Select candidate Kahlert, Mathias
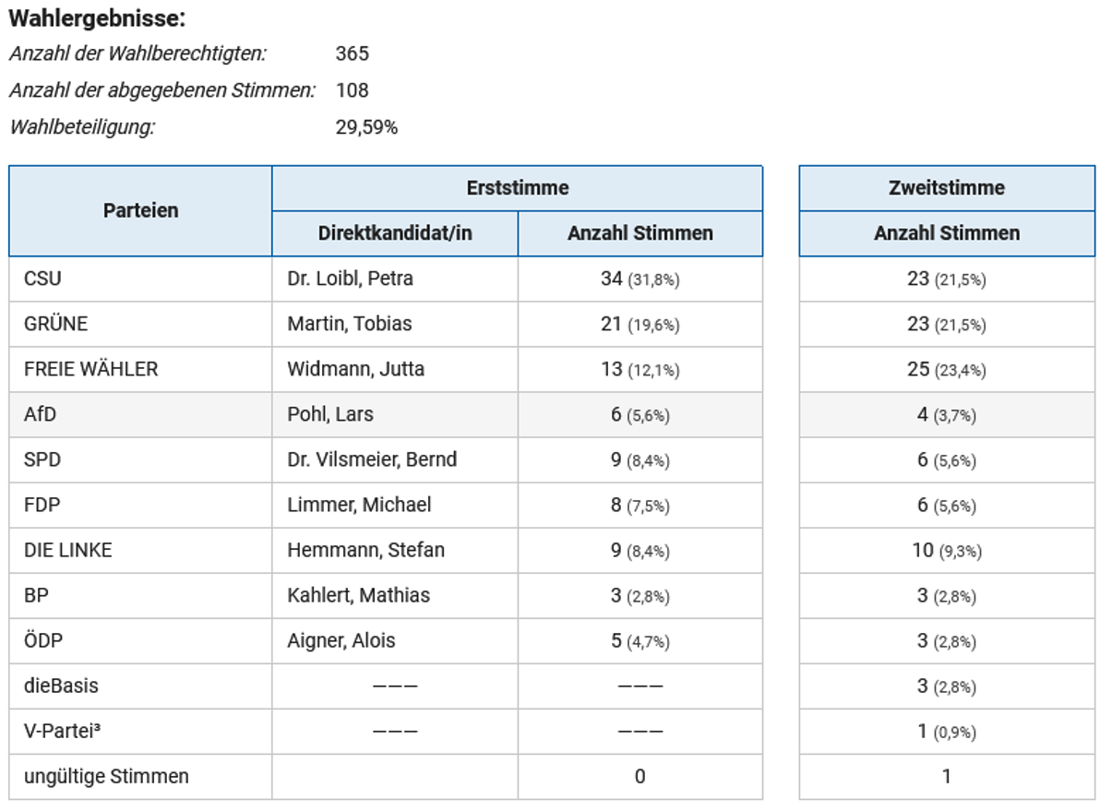Image resolution: width=1112 pixels, height=811 pixels. click(x=358, y=595)
